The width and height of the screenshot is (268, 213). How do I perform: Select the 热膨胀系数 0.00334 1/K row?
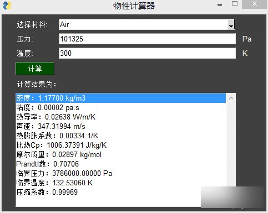121,136
